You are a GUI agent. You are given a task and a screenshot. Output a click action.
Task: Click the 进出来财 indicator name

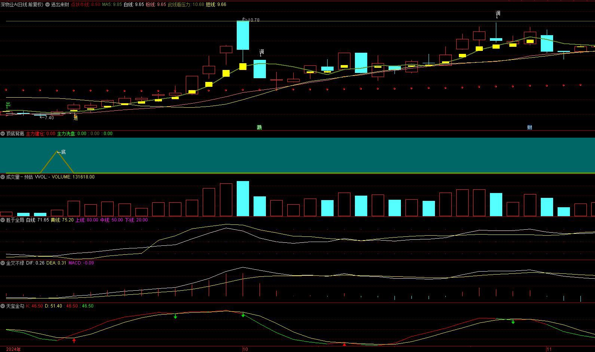click(x=60, y=4)
